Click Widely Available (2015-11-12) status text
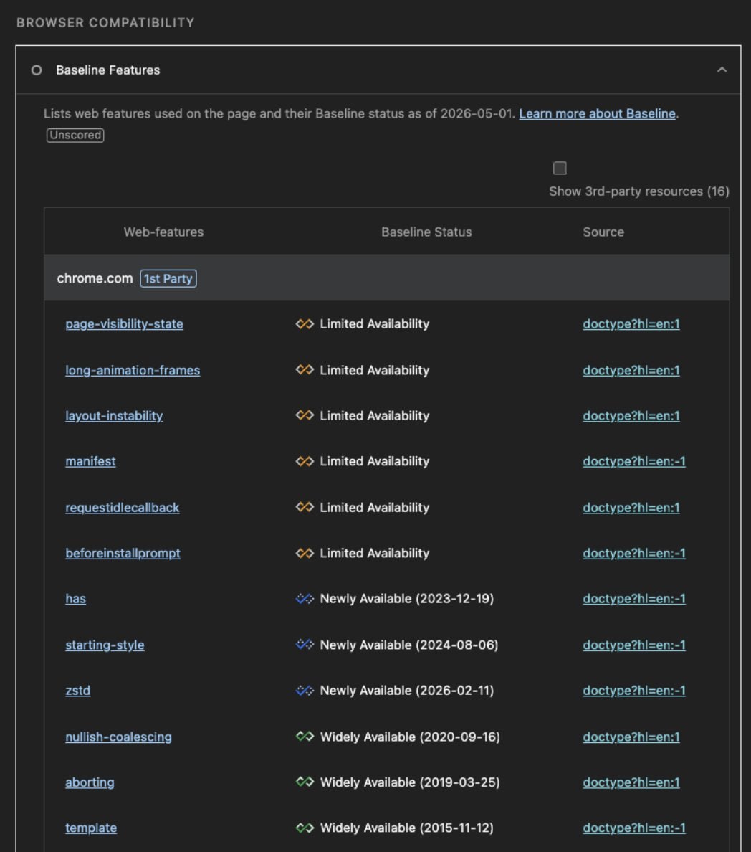The width and height of the screenshot is (751, 852). tap(407, 828)
